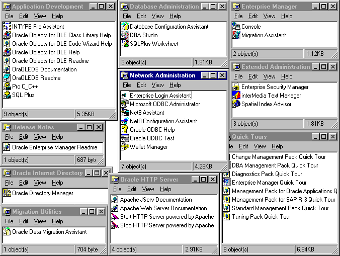
Task: Open View menu in Migration Utilities window
Action: (x=40, y=221)
